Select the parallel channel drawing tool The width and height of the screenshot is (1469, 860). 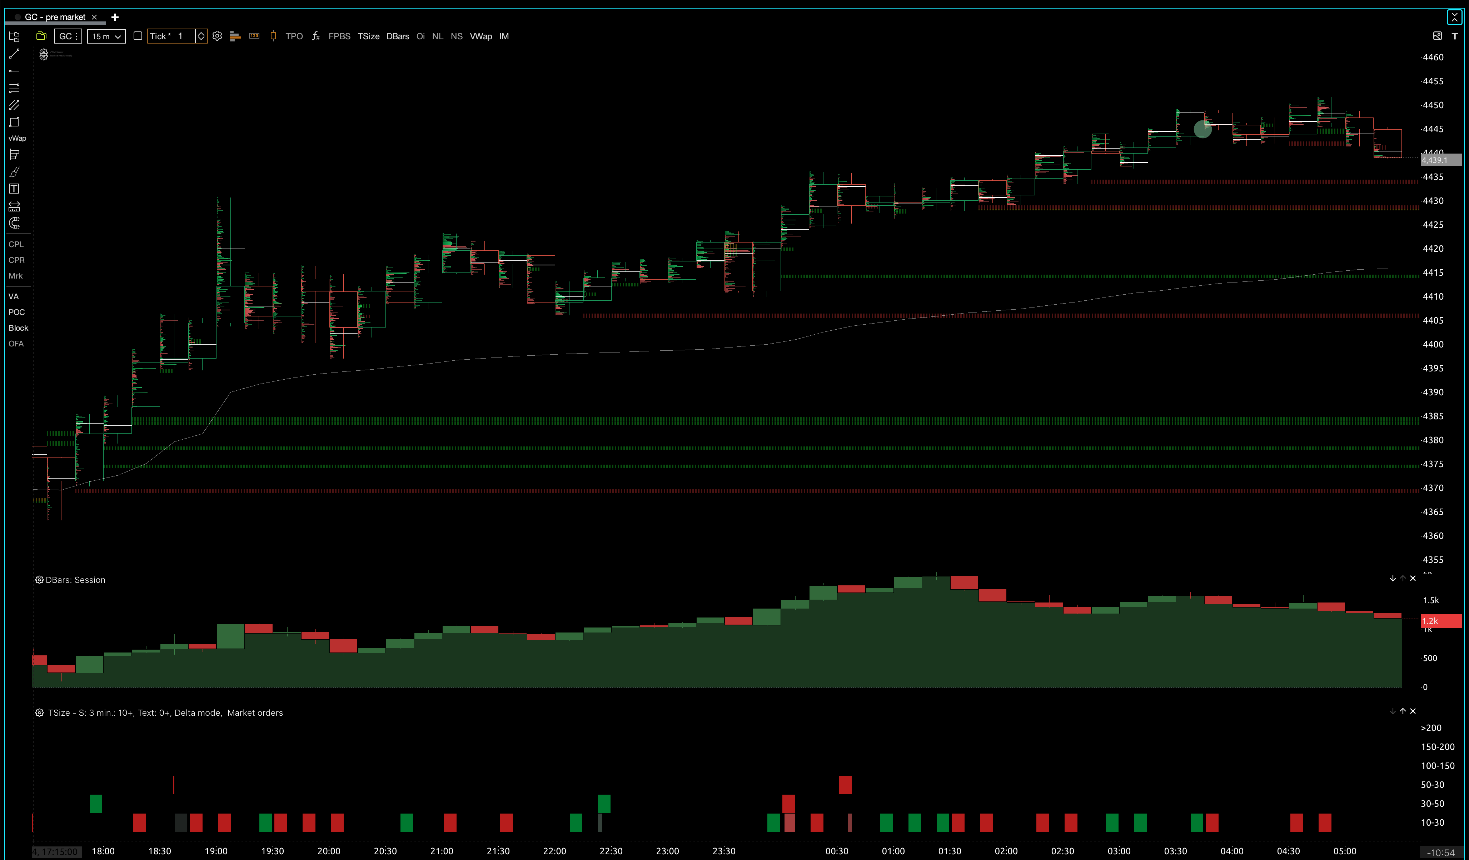pos(15,105)
